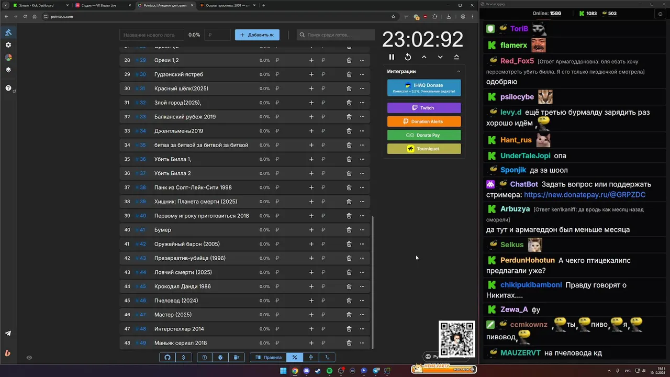Add amount to Красный шёлк(2025) lot

(x=311, y=88)
